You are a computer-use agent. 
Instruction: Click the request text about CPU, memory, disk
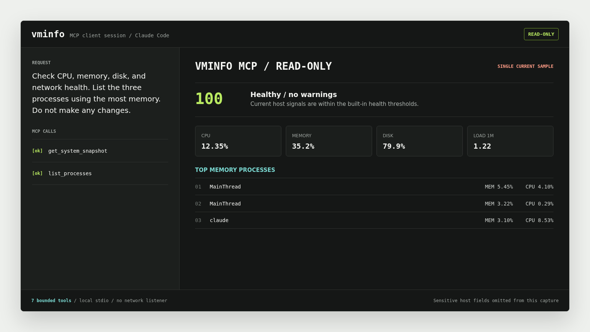coord(96,93)
